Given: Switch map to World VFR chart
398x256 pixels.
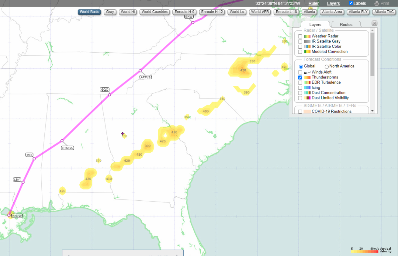Looking at the screenshot, I should (260, 12).
